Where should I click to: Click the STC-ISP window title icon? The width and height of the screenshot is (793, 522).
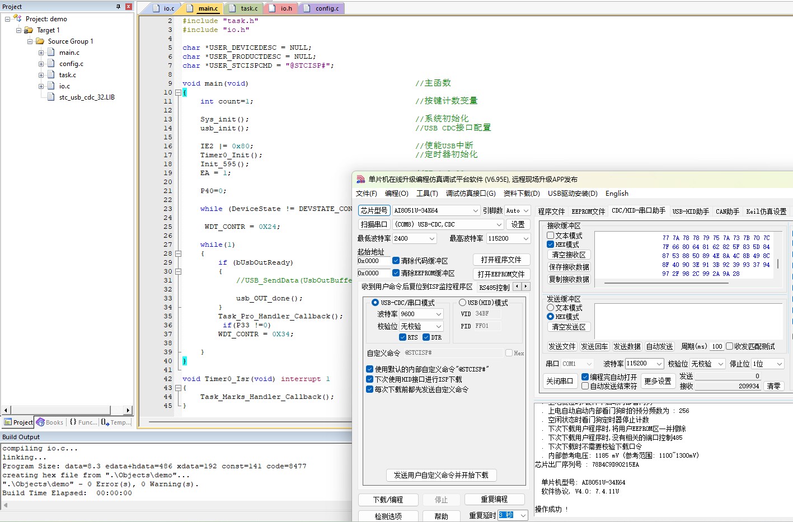(x=361, y=180)
